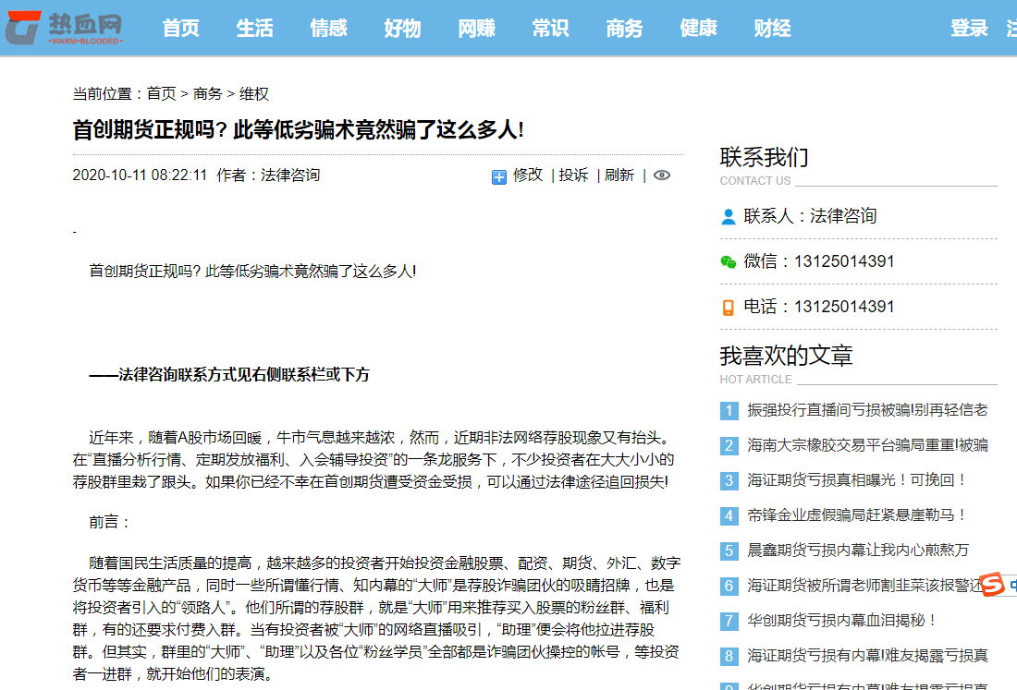This screenshot has width=1017, height=690.
Task: Open article 振强投行直播间亏损被骗
Action: (x=867, y=410)
